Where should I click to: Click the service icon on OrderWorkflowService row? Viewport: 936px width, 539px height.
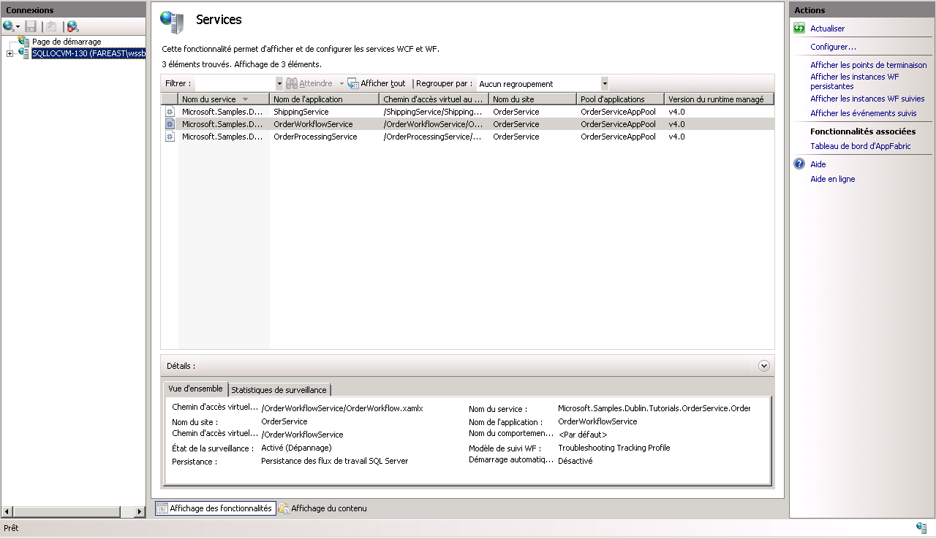pos(170,124)
